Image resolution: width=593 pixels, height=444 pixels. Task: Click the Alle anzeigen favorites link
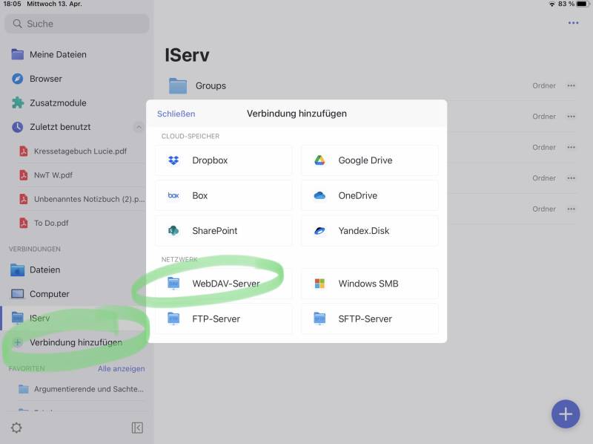point(121,368)
